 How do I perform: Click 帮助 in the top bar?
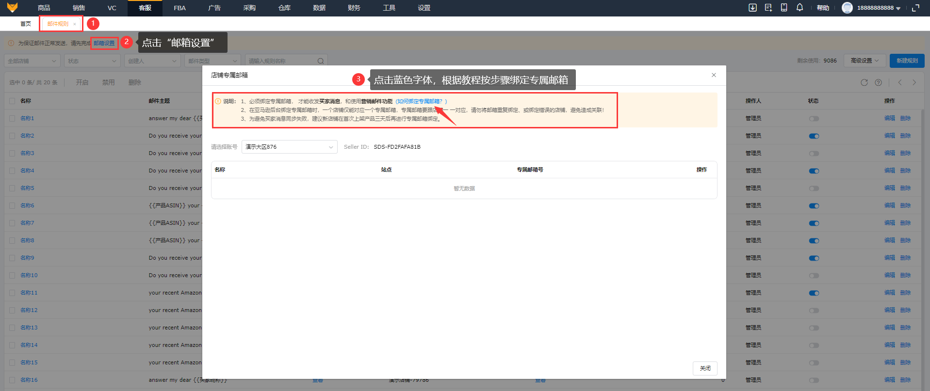point(823,8)
